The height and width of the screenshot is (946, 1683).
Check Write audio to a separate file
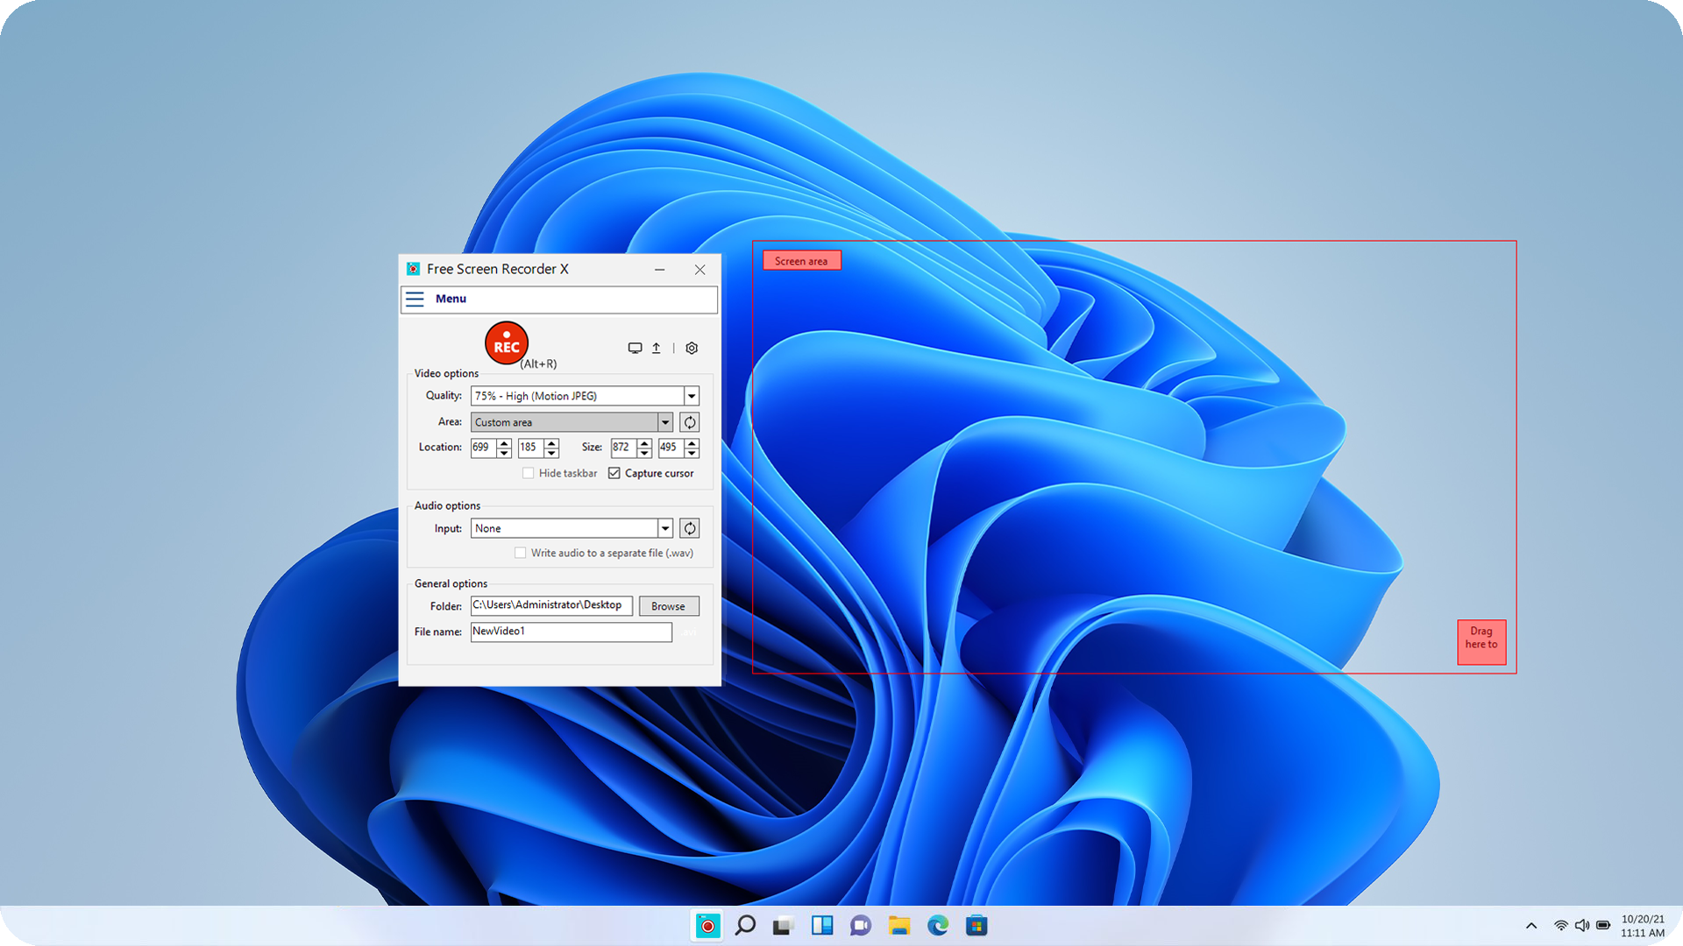[521, 553]
